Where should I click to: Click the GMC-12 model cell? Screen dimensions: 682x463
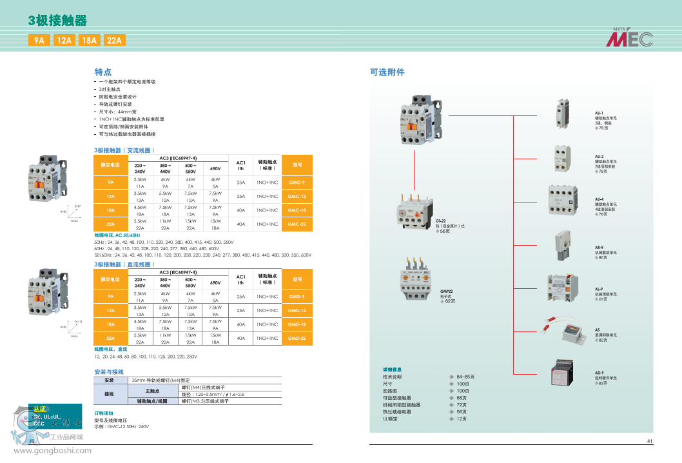click(297, 197)
